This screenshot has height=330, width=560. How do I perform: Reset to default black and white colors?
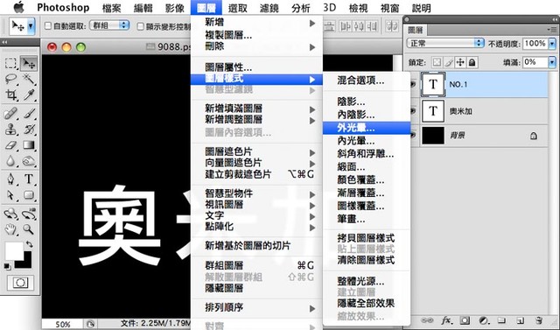click(7, 266)
